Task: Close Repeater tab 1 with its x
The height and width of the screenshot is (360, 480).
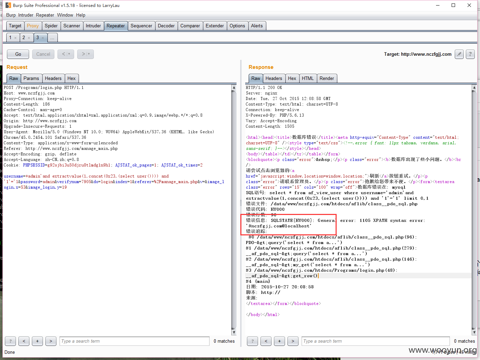Action: pos(16,38)
